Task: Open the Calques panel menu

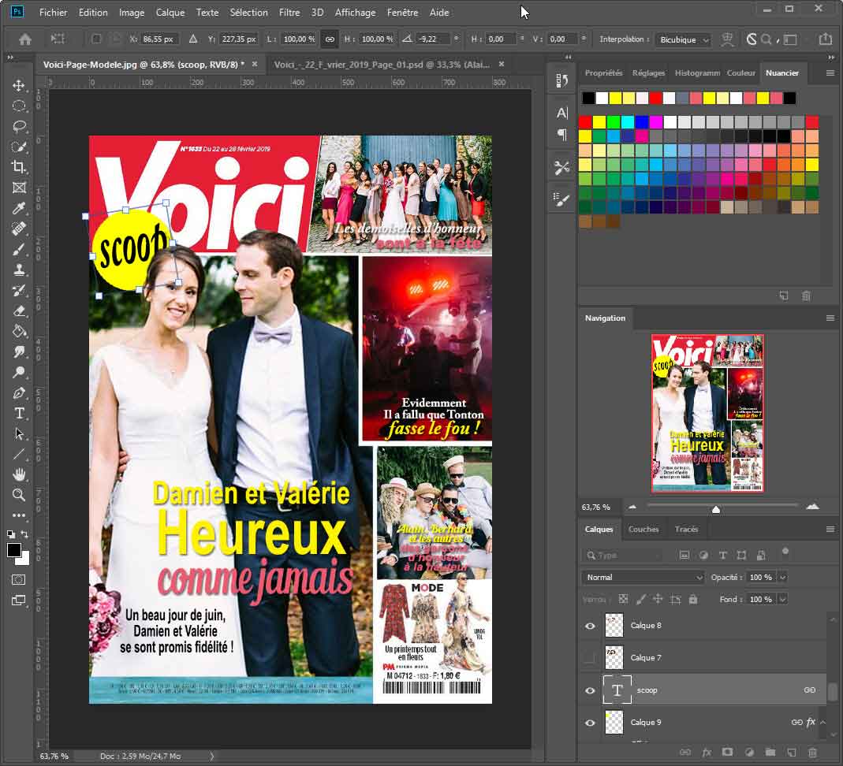Action: [830, 529]
